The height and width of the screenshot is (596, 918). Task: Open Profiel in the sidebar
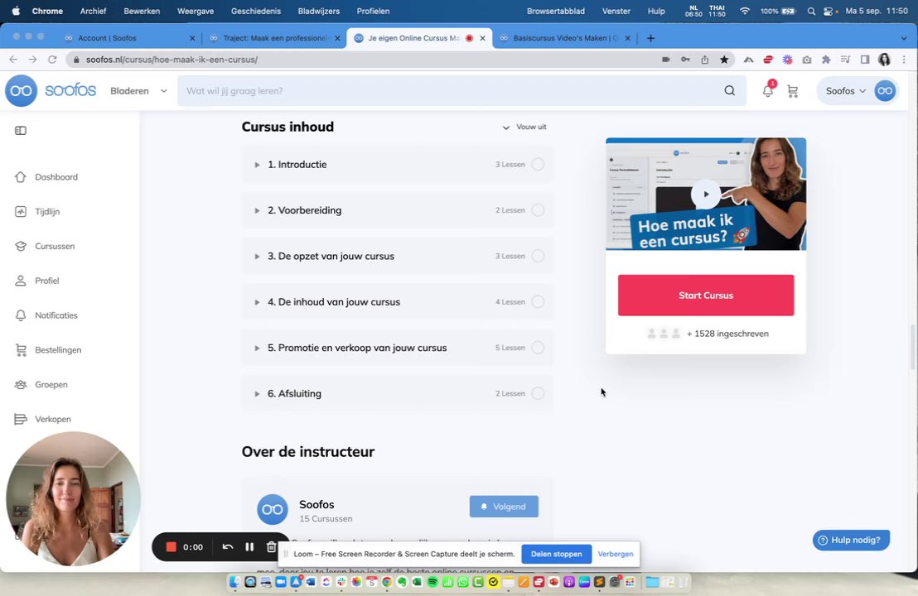47,281
